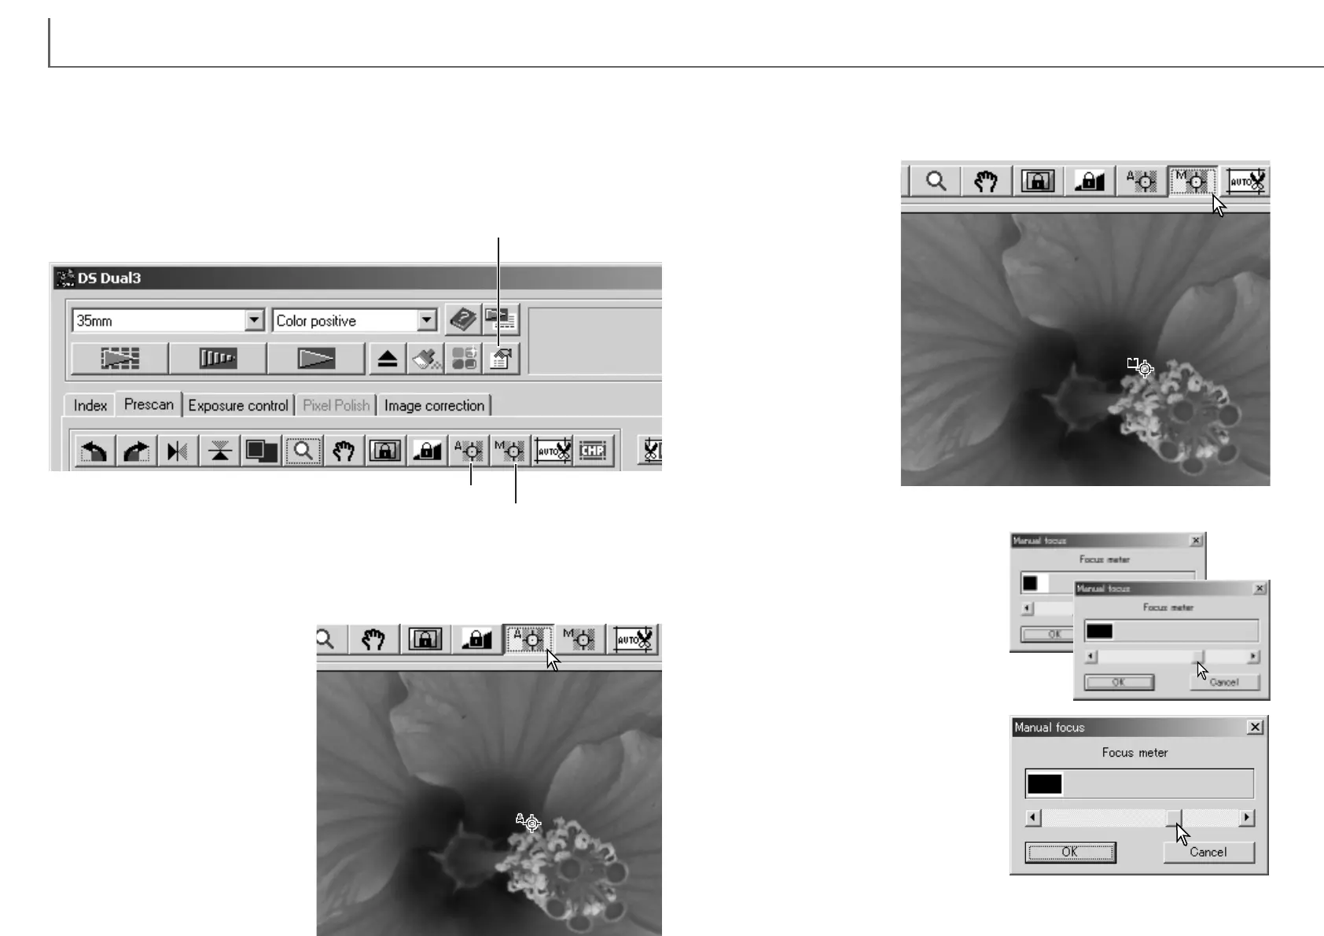The image size is (1324, 936).
Task: Click slider thumb in small front Manual focus dialog
Action: pos(1199,657)
